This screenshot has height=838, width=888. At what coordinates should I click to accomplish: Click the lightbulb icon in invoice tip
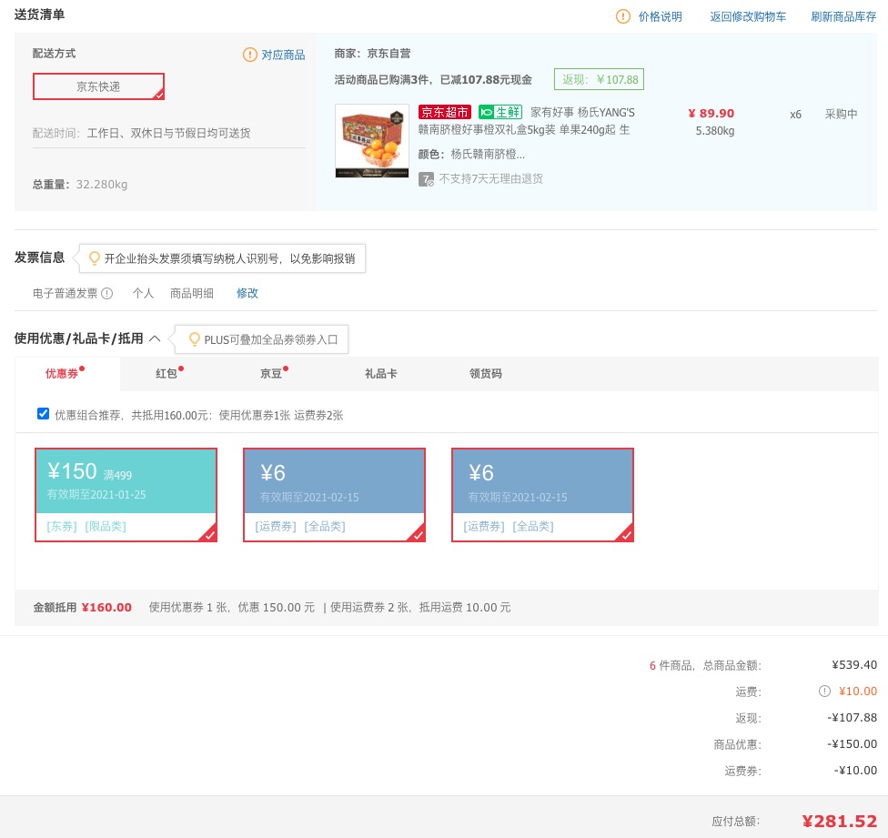click(x=95, y=258)
